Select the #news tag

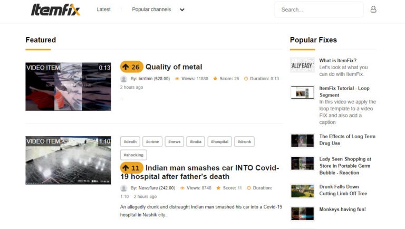pos(175,141)
